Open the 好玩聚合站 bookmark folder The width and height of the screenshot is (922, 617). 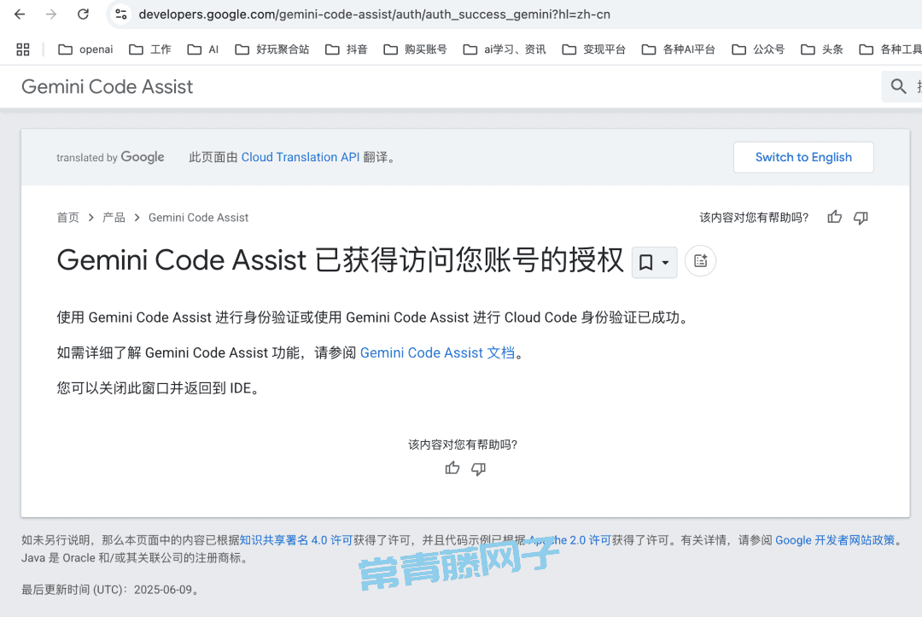pyautogui.click(x=271, y=49)
